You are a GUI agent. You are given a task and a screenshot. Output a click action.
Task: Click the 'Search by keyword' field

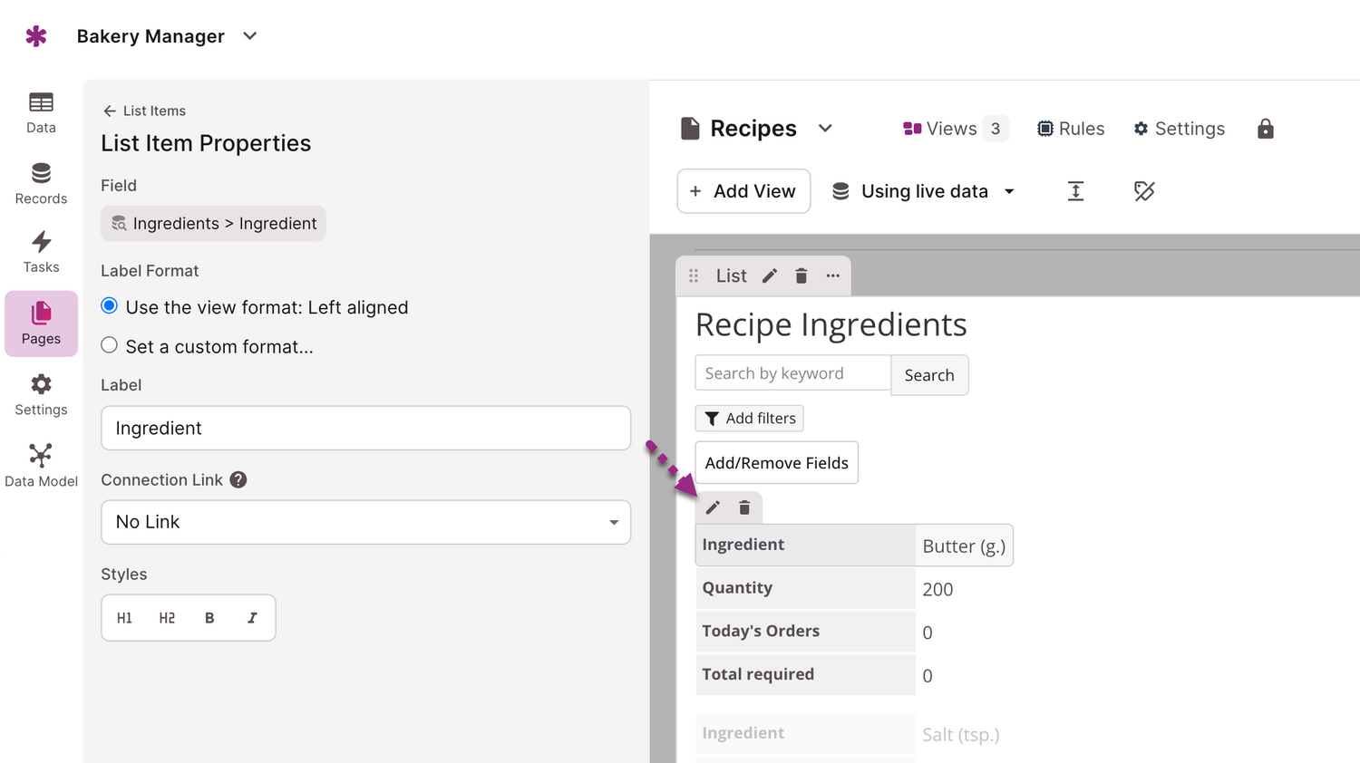(x=792, y=373)
